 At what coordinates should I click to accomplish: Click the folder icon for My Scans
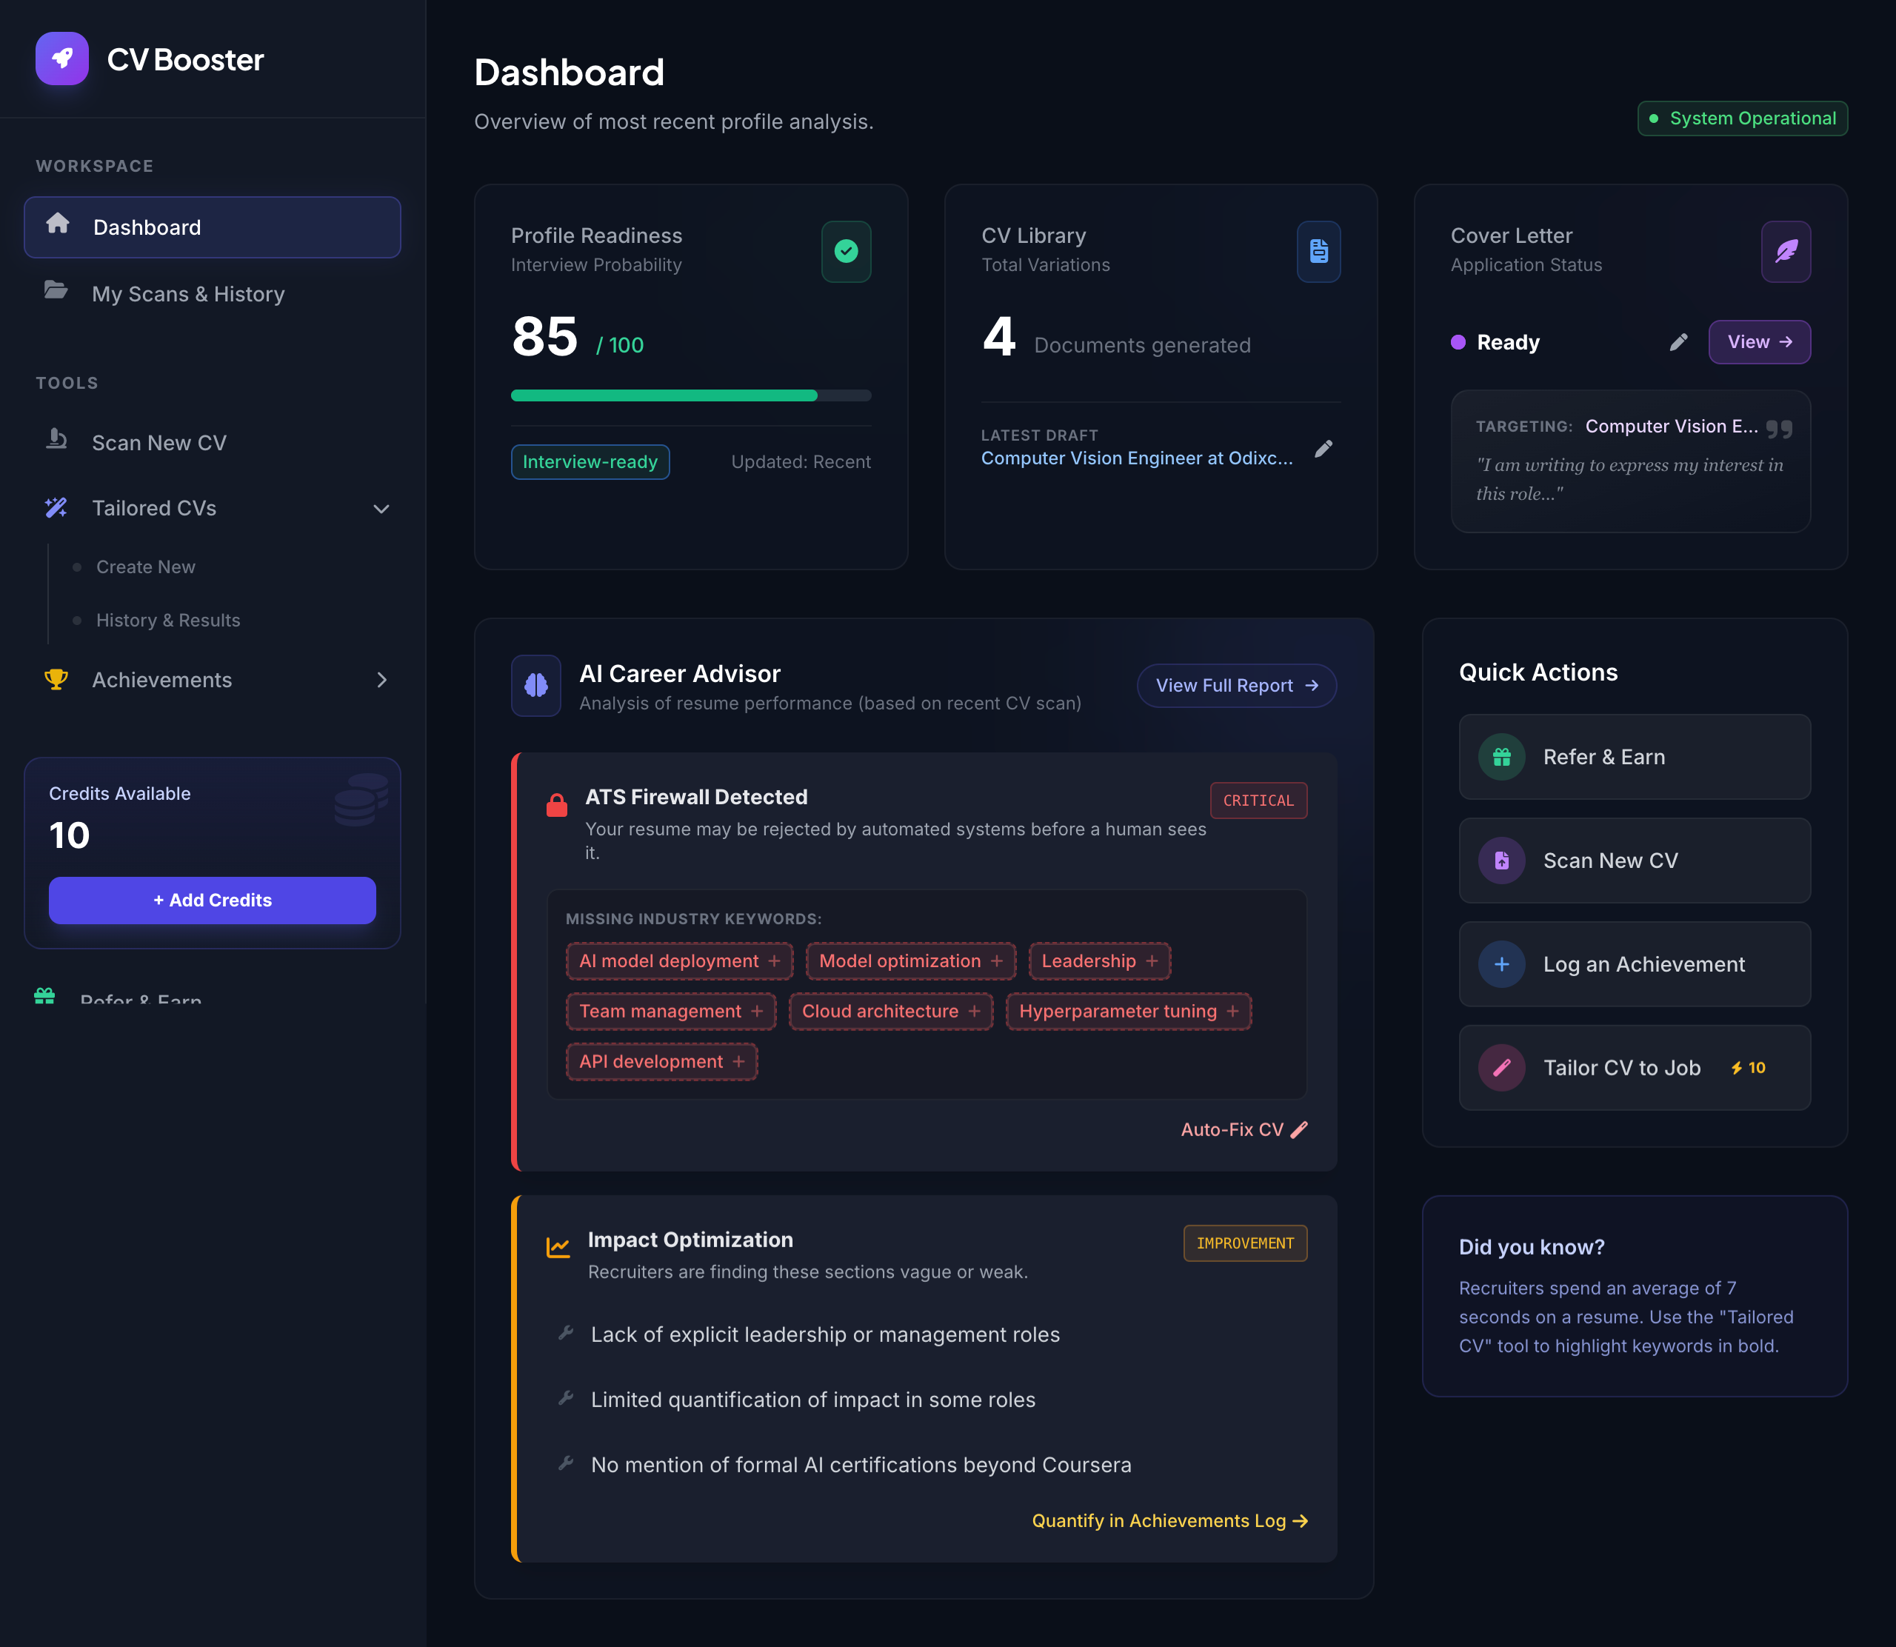click(56, 290)
